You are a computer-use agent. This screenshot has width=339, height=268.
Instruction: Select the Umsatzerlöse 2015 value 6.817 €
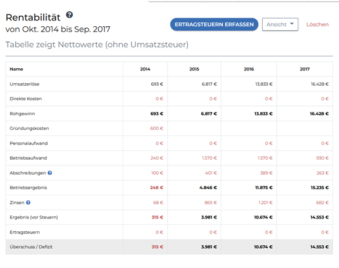point(209,84)
